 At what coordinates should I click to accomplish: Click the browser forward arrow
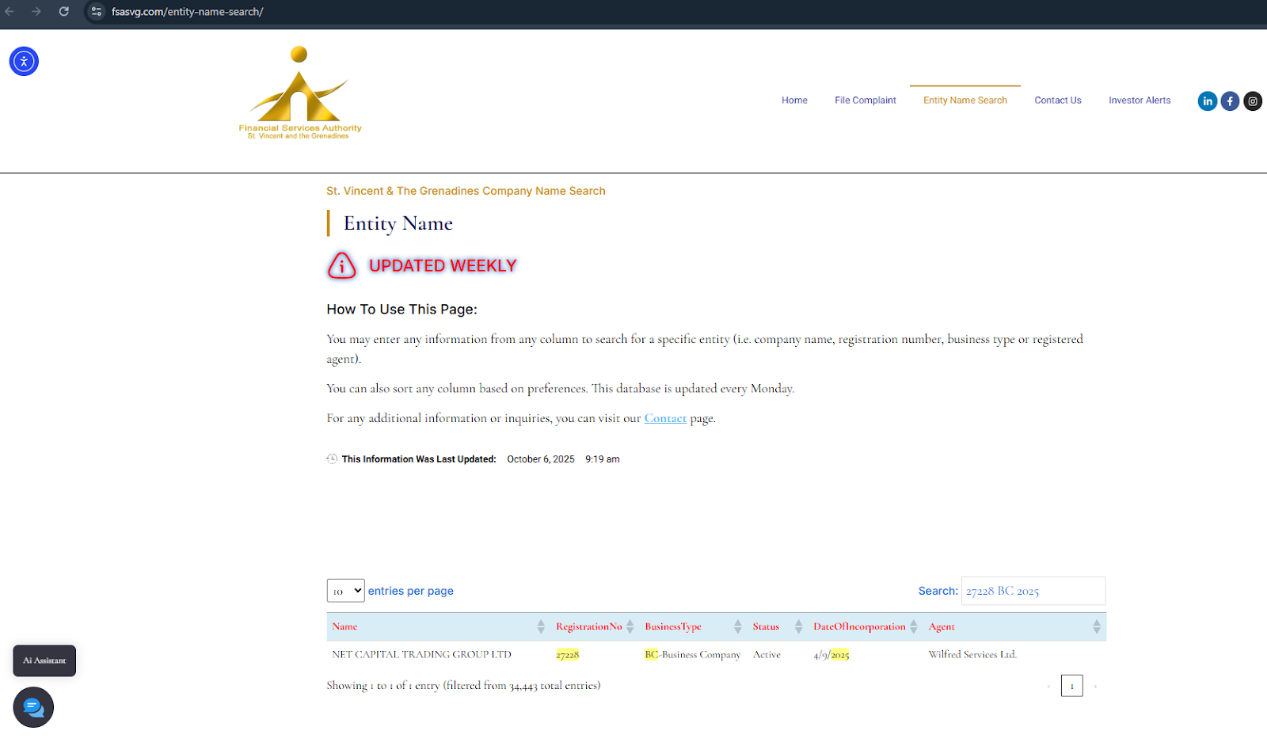(x=36, y=12)
